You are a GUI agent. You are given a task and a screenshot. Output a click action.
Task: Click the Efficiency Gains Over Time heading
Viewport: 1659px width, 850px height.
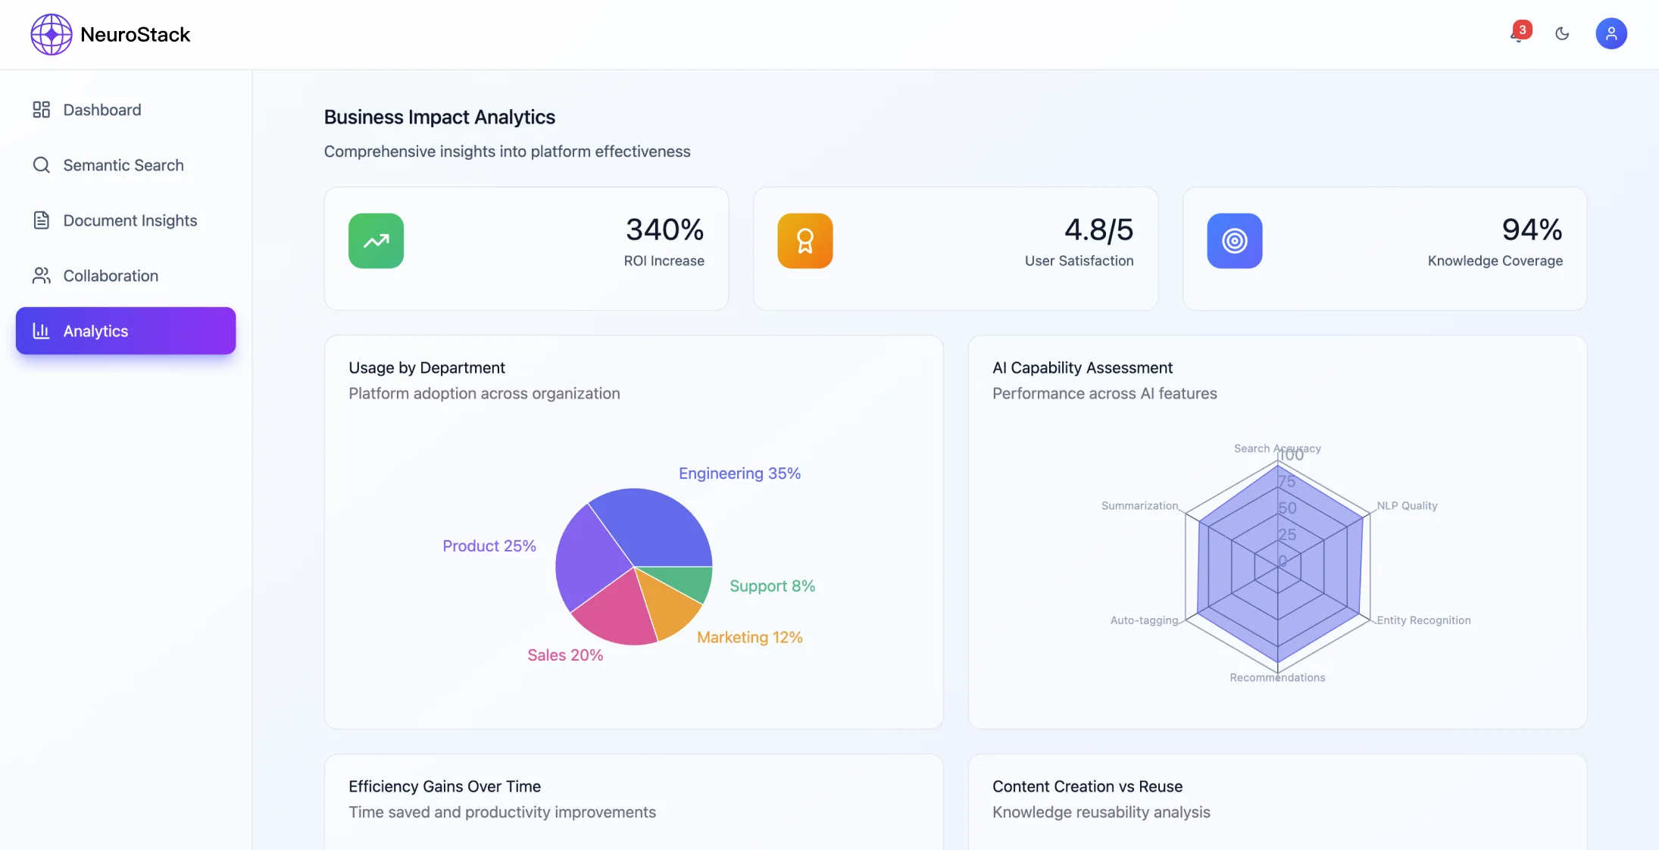(445, 786)
